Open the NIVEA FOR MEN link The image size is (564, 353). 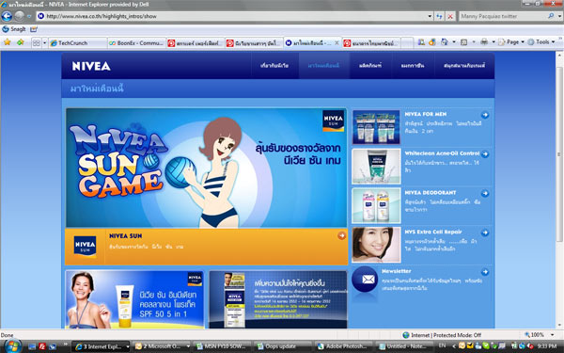click(426, 114)
